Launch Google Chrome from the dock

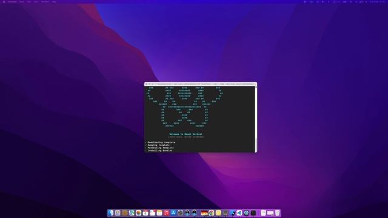[212, 213]
